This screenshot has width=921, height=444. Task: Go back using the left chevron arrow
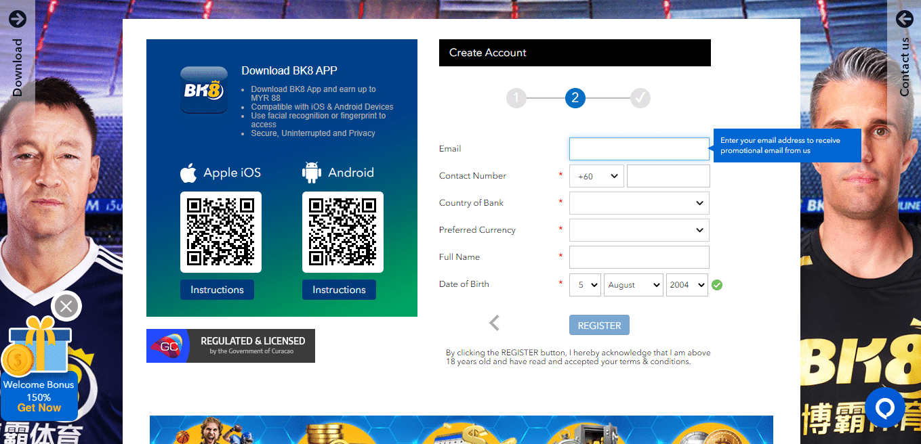point(494,324)
